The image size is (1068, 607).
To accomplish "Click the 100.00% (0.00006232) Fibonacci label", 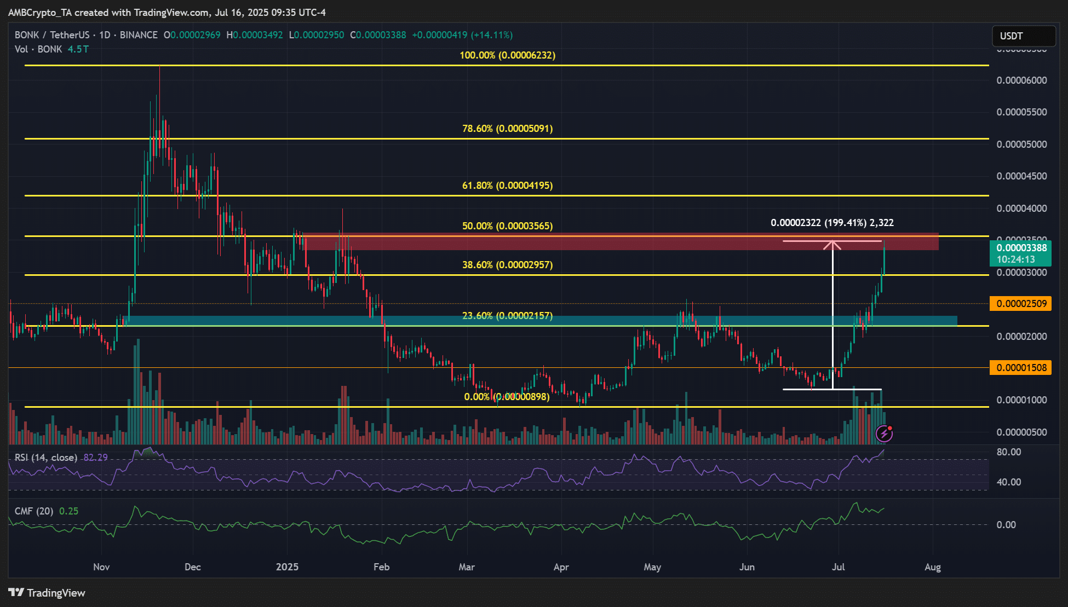I will [x=507, y=55].
